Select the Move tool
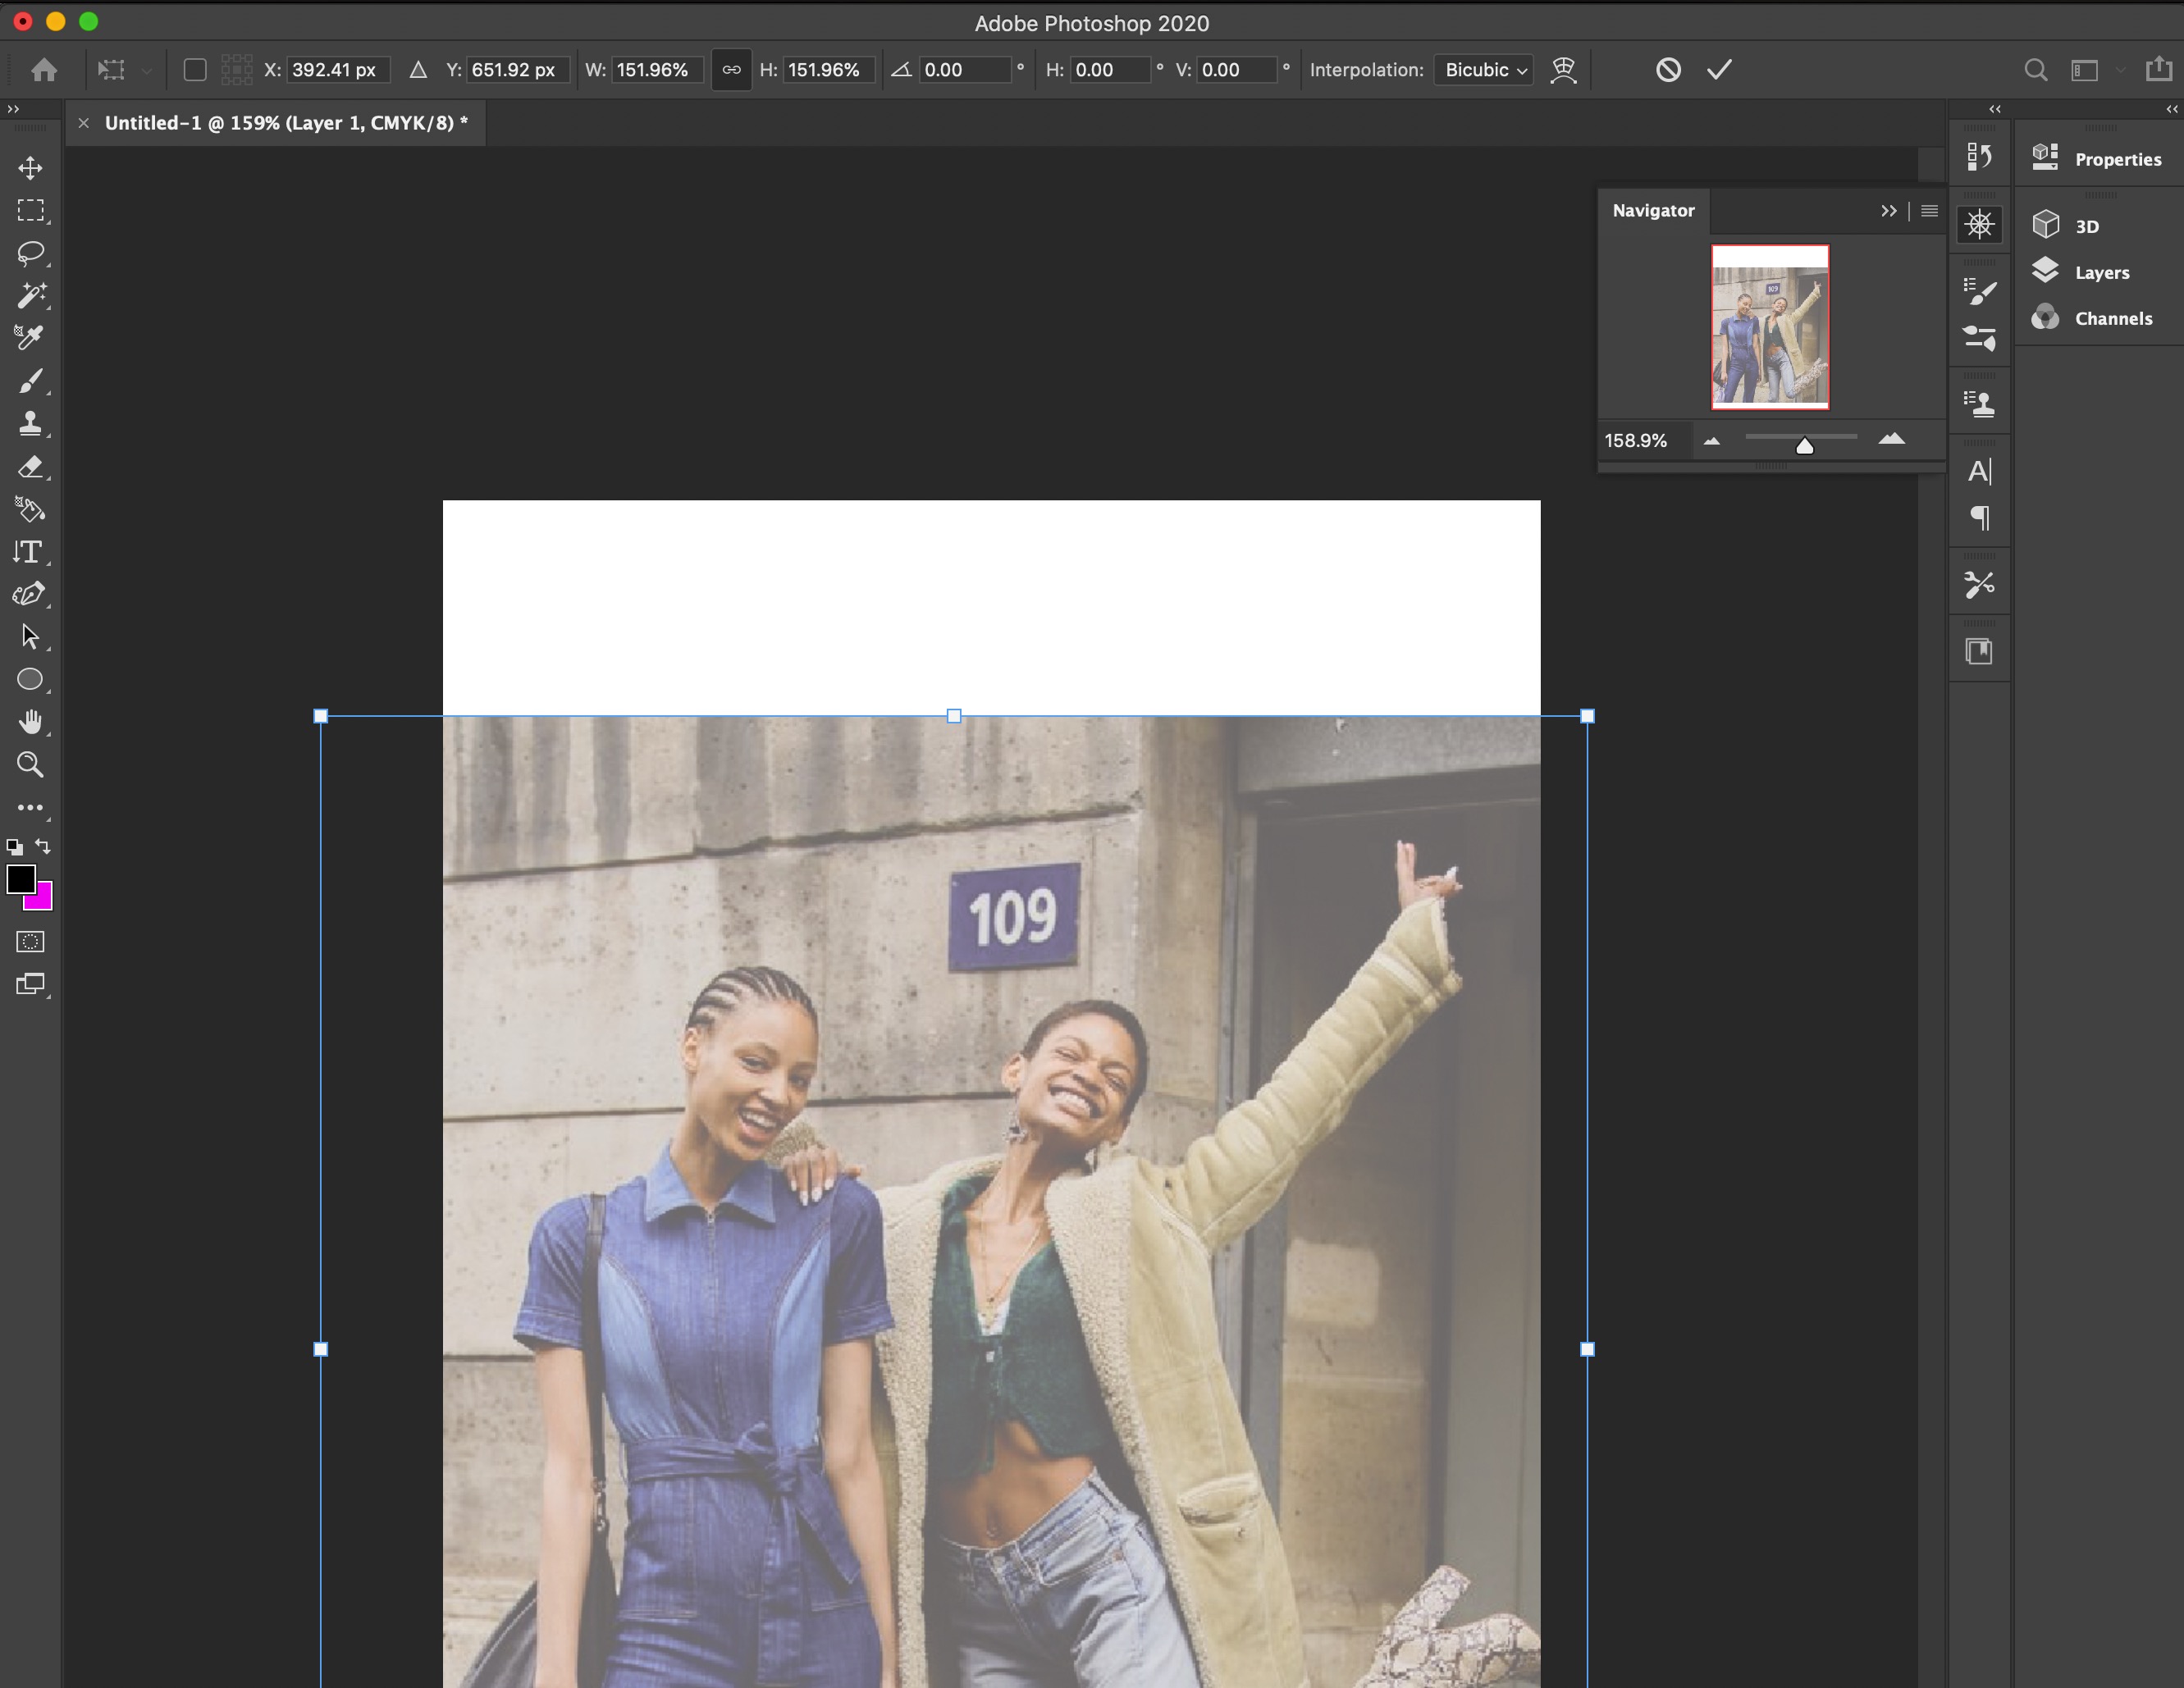 point(30,168)
